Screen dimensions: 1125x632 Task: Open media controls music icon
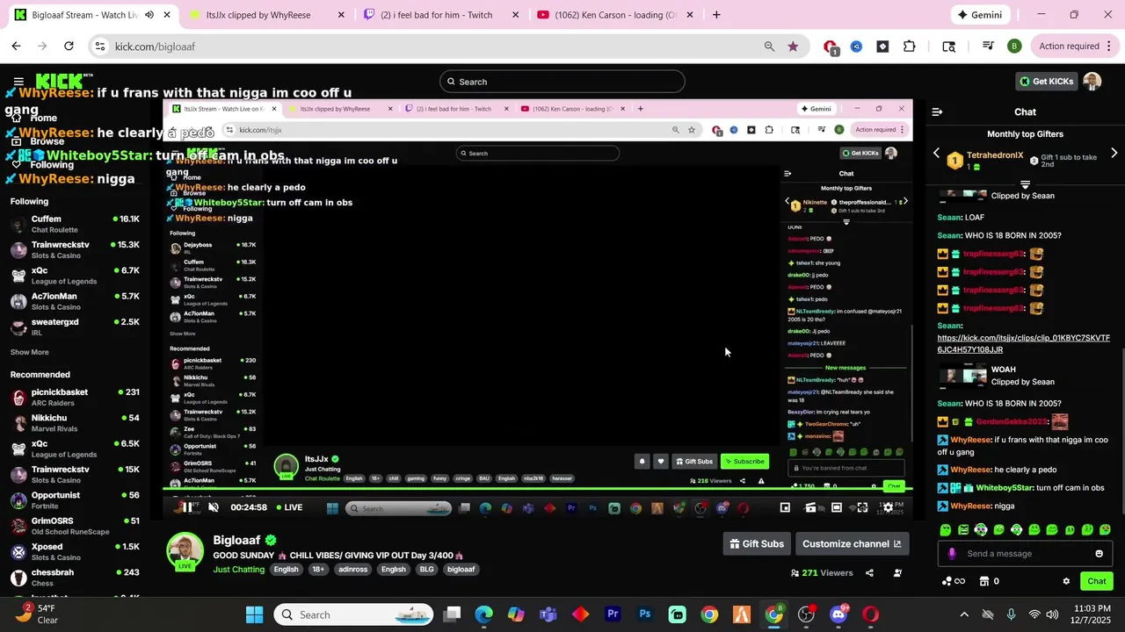point(988,47)
